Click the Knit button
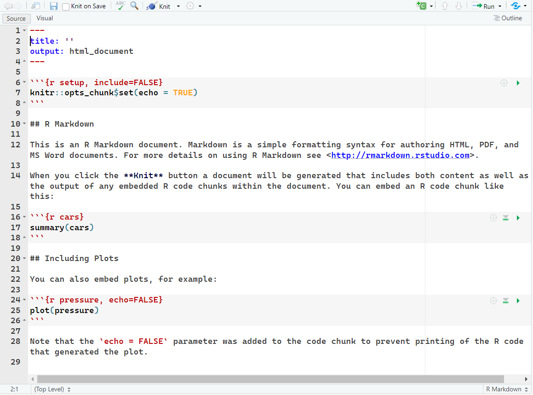The image size is (533, 395). tap(158, 6)
